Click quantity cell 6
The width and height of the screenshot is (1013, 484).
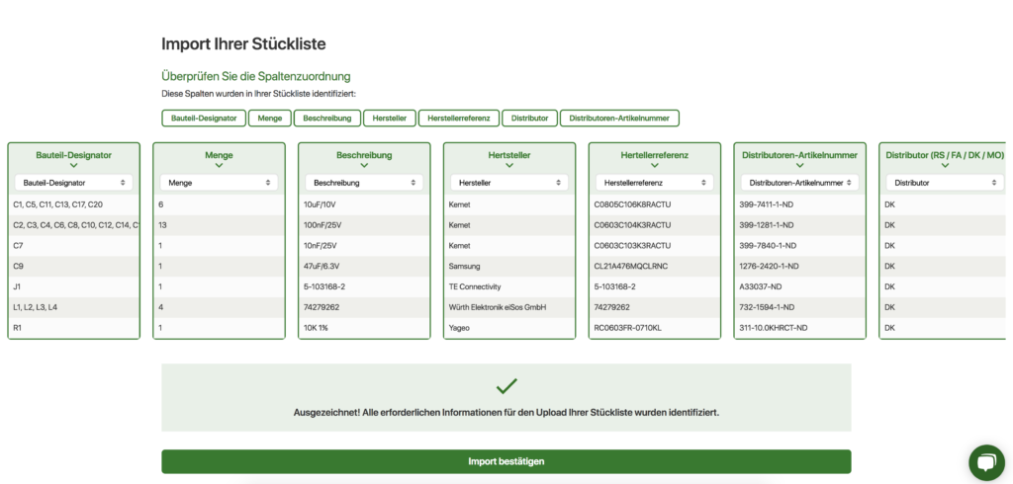tap(219, 204)
